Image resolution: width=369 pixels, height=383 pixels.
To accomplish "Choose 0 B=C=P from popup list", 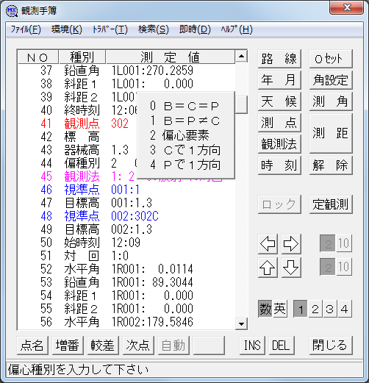I will (184, 106).
